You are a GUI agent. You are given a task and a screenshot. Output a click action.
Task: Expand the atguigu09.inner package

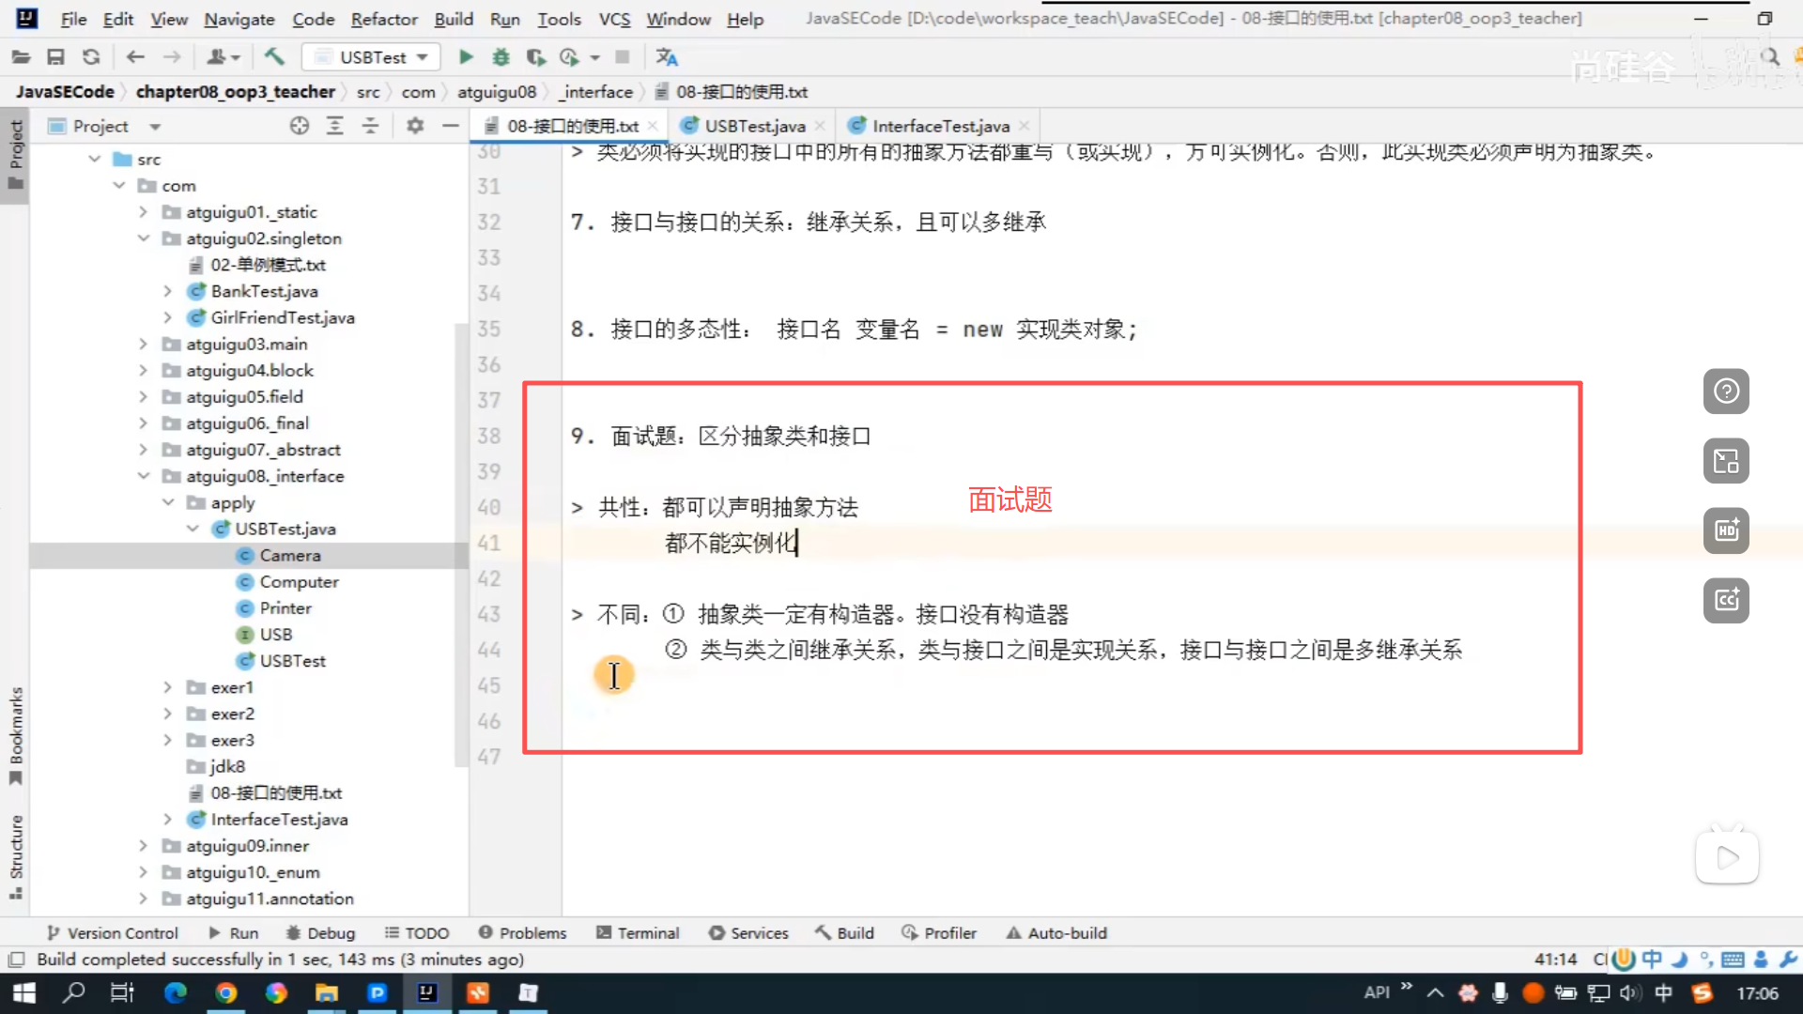(144, 846)
